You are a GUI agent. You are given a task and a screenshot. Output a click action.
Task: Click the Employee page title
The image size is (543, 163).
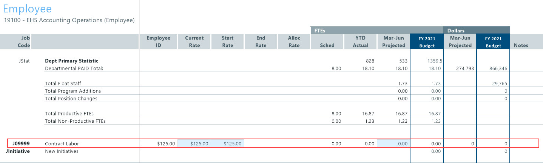tap(27, 9)
